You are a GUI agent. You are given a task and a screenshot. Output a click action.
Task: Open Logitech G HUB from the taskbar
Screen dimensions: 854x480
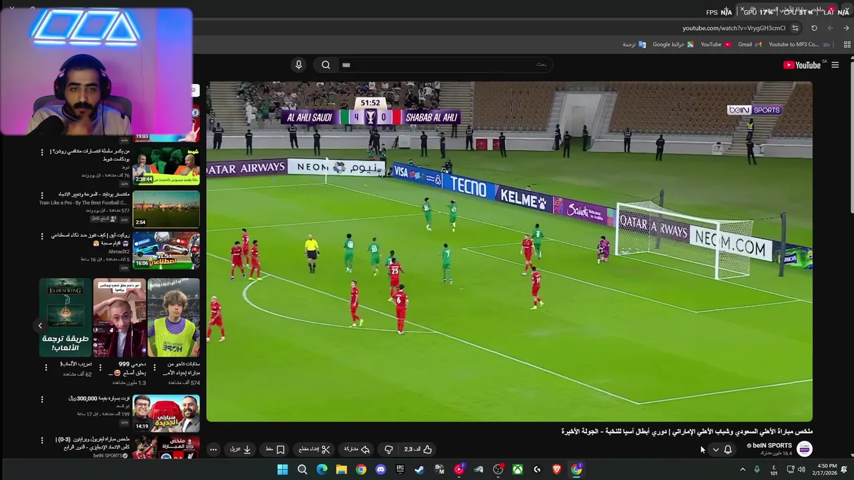click(537, 469)
